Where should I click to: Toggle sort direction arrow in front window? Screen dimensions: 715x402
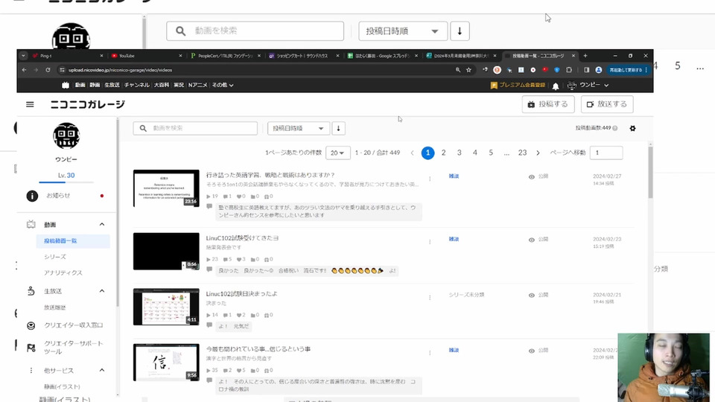(x=338, y=128)
